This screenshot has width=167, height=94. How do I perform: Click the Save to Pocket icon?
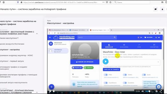pyautogui.click(x=107, y=2)
